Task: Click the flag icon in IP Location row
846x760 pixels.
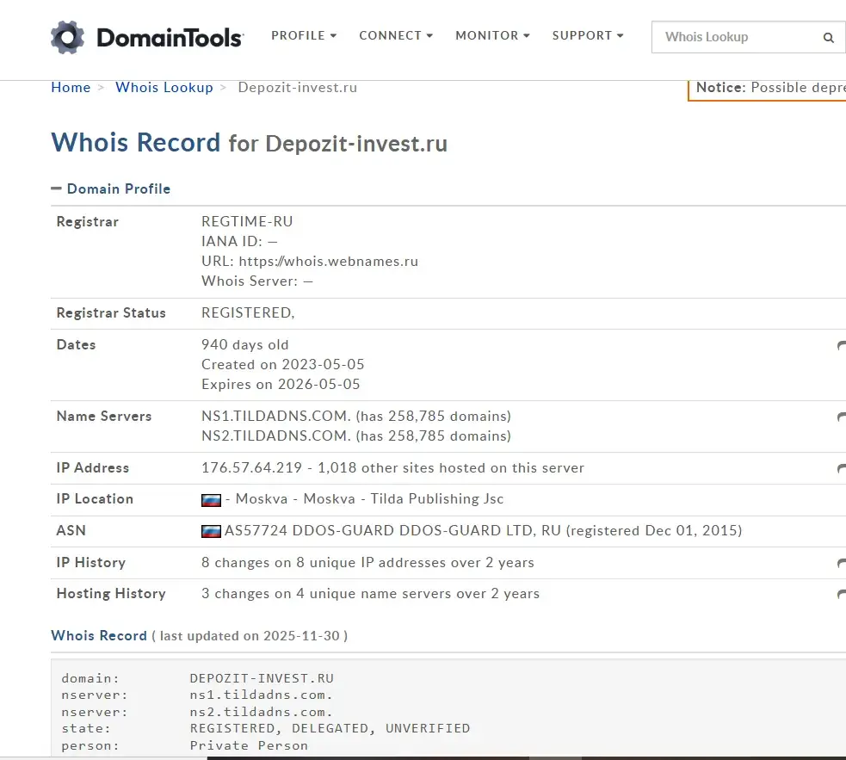Action: tap(211, 500)
